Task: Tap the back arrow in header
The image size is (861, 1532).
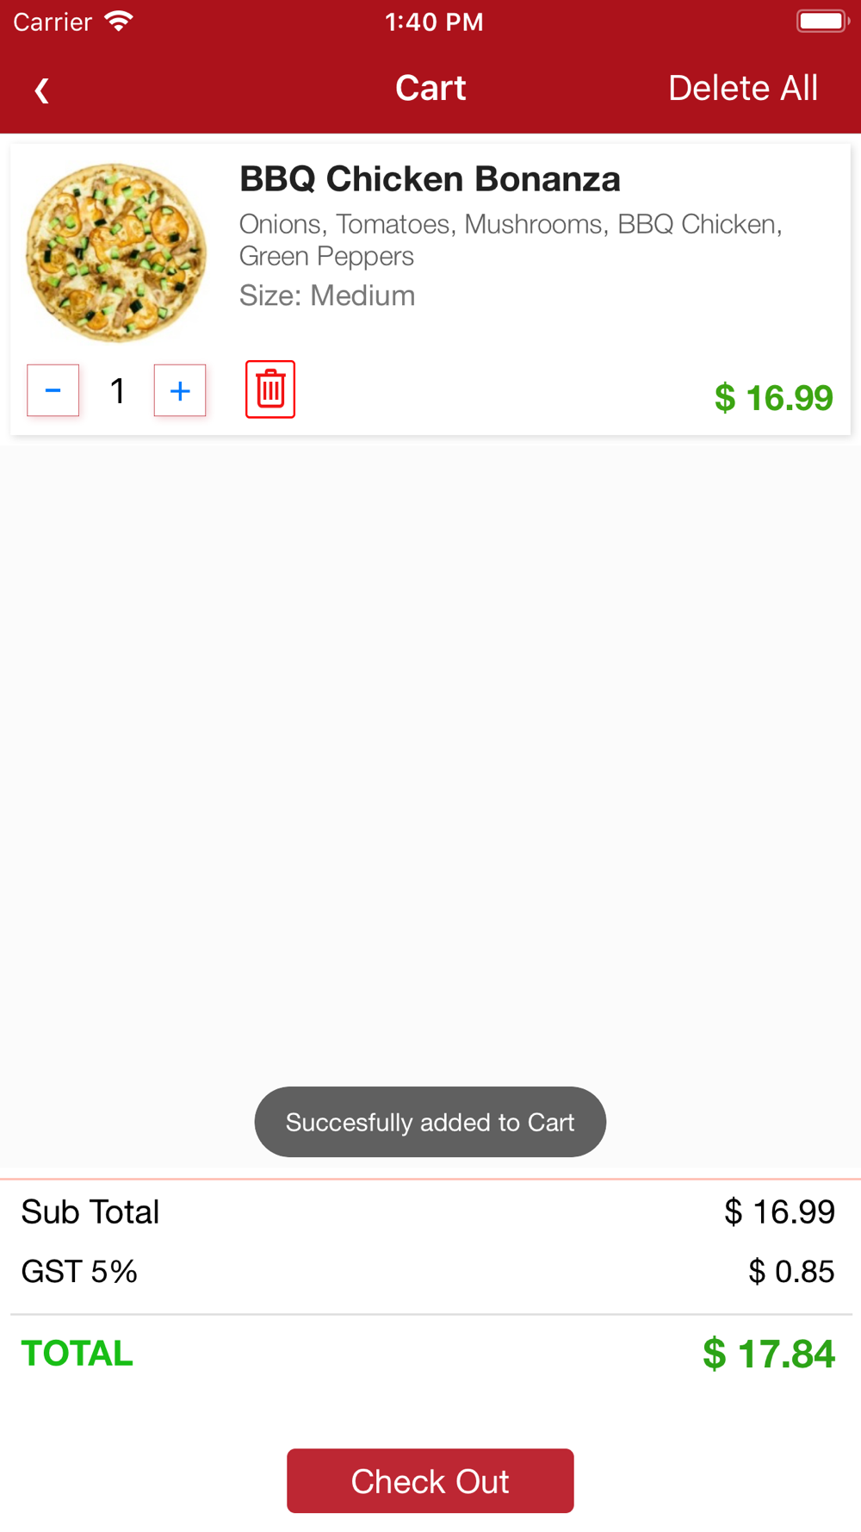Action: (41, 90)
